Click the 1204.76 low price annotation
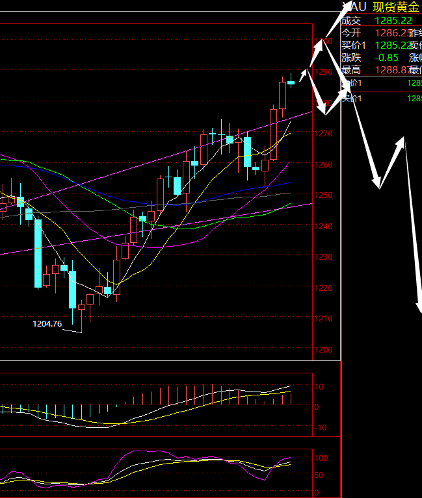Image resolution: width=422 pixels, height=498 pixels. point(47,323)
